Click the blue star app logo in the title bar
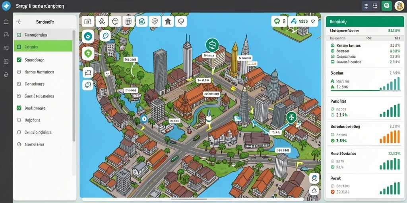Viewport: 407px width, 203px height. click(x=6, y=6)
